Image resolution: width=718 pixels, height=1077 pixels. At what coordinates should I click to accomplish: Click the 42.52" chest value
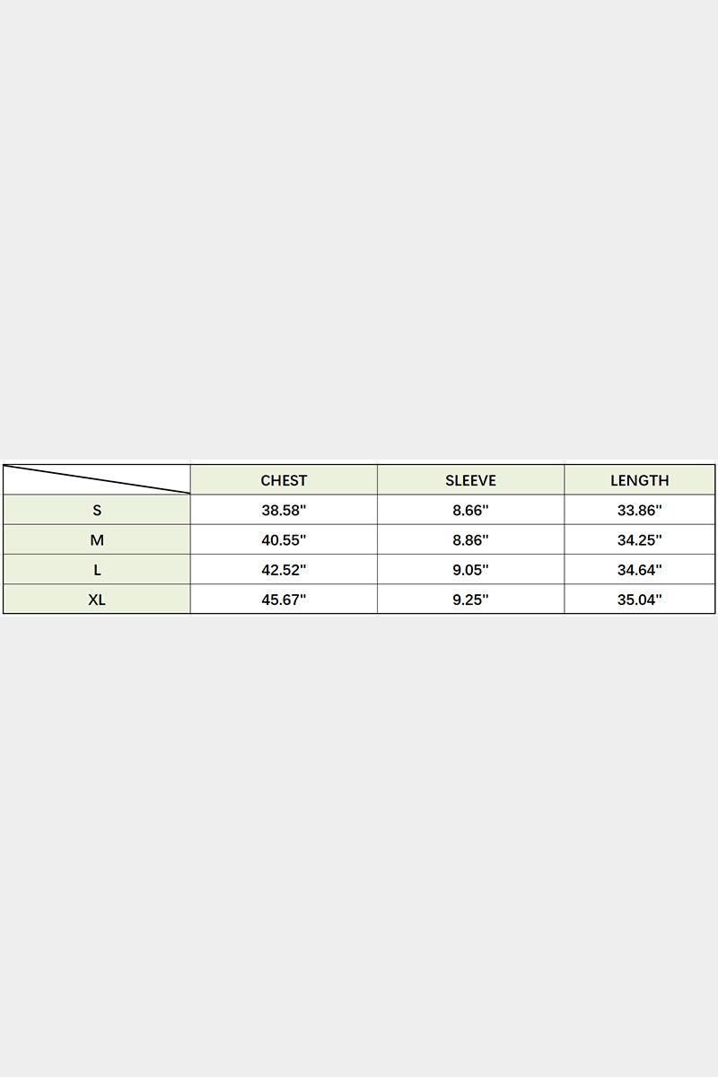pyautogui.click(x=284, y=569)
